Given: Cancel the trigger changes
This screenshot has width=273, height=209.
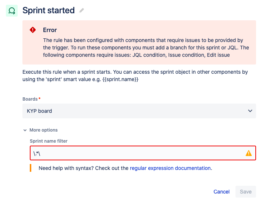Looking at the screenshot, I should (x=221, y=192).
